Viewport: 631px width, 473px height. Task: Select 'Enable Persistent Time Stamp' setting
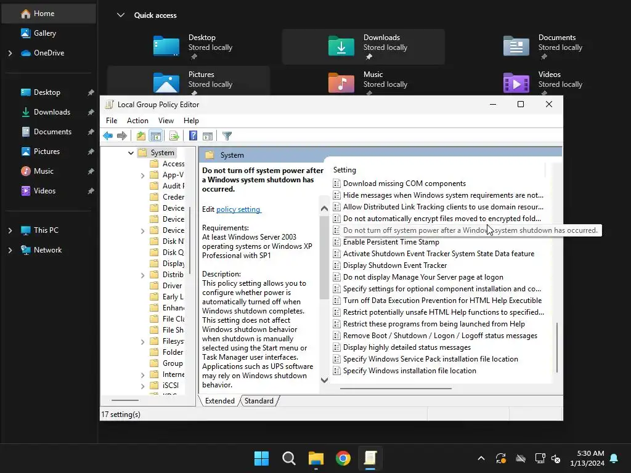coord(391,242)
